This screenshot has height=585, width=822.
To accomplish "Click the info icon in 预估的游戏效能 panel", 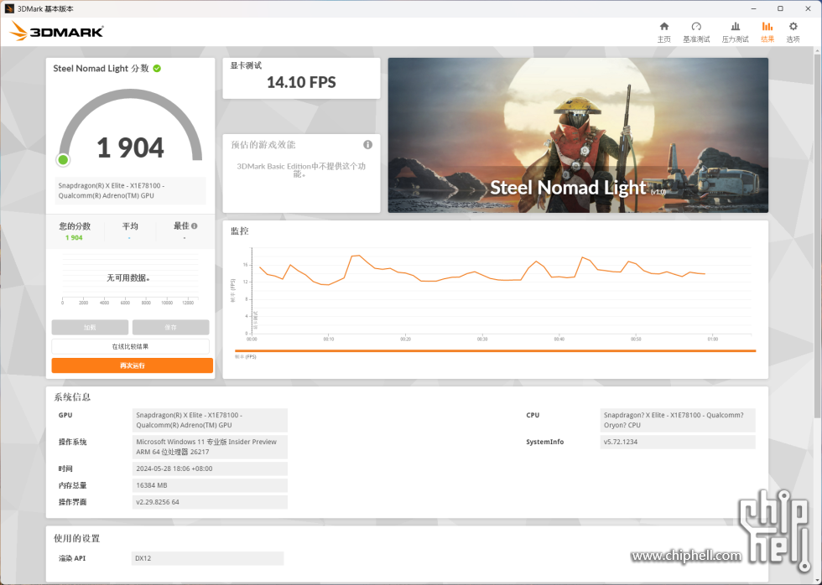I will (x=368, y=144).
